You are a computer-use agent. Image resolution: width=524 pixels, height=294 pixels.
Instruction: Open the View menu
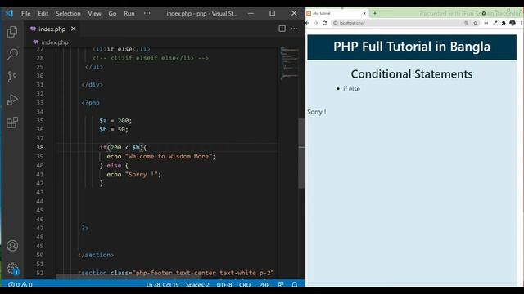coord(95,13)
